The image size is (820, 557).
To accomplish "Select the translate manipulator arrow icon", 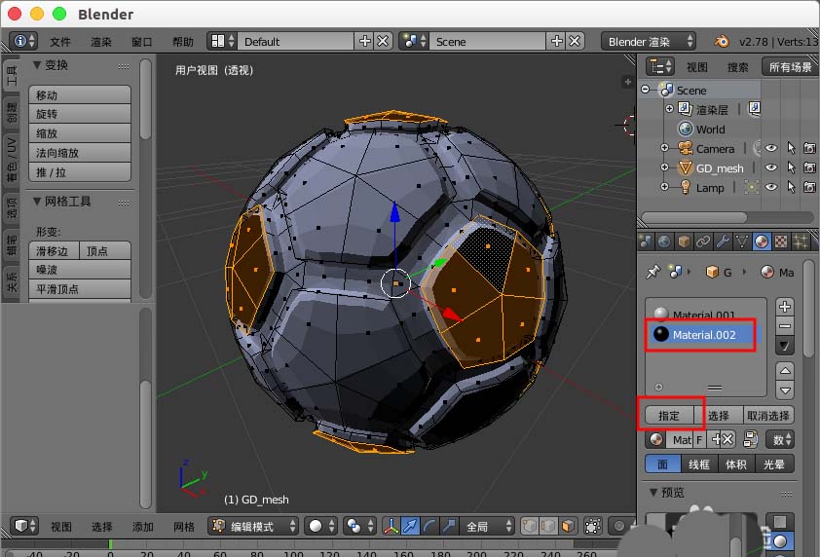I will tap(411, 526).
